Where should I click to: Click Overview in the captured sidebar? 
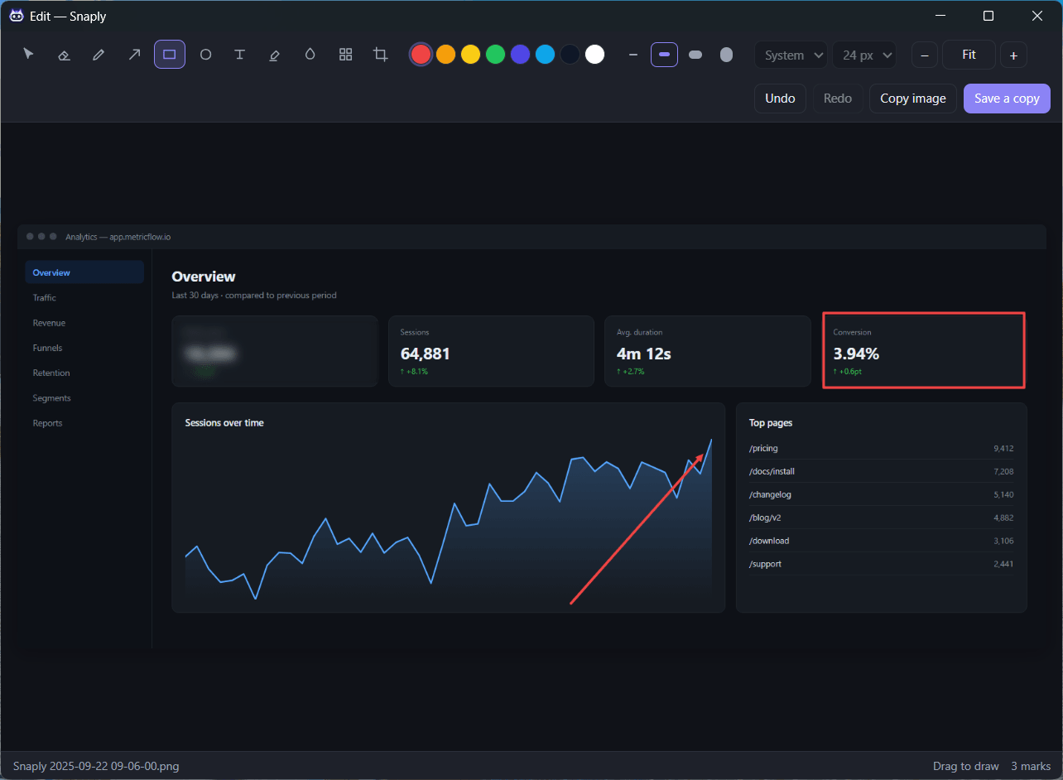coord(84,272)
